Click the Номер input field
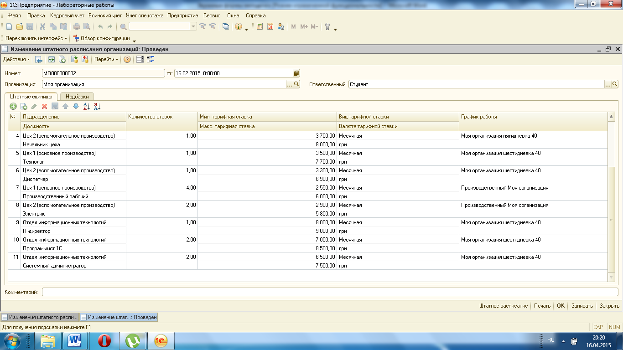Image resolution: width=623 pixels, height=350 pixels. click(x=103, y=73)
